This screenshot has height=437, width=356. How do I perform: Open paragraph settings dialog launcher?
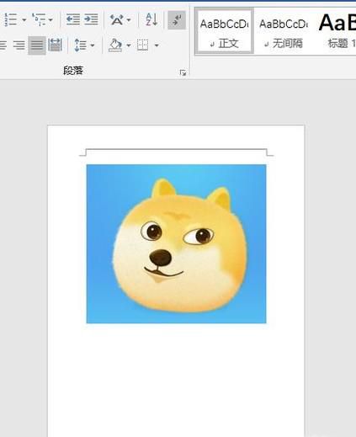(183, 73)
